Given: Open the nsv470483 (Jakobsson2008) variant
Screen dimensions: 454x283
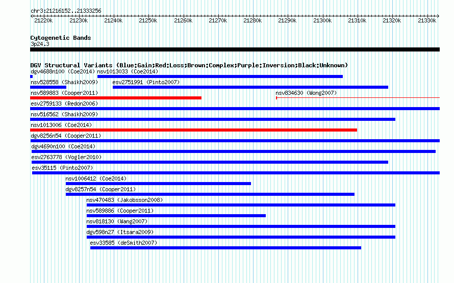Looking at the screenshot, I should (124, 200).
